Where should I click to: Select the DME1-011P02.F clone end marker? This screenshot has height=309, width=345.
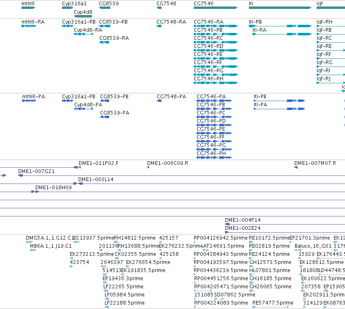point(79,168)
